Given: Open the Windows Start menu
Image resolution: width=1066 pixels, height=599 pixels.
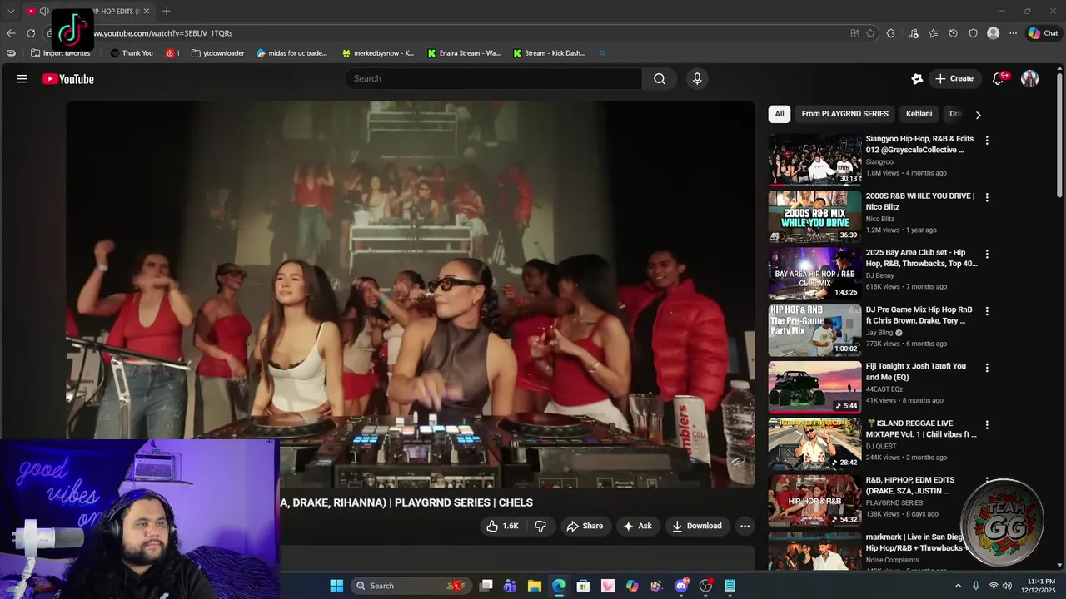Looking at the screenshot, I should pos(336,586).
